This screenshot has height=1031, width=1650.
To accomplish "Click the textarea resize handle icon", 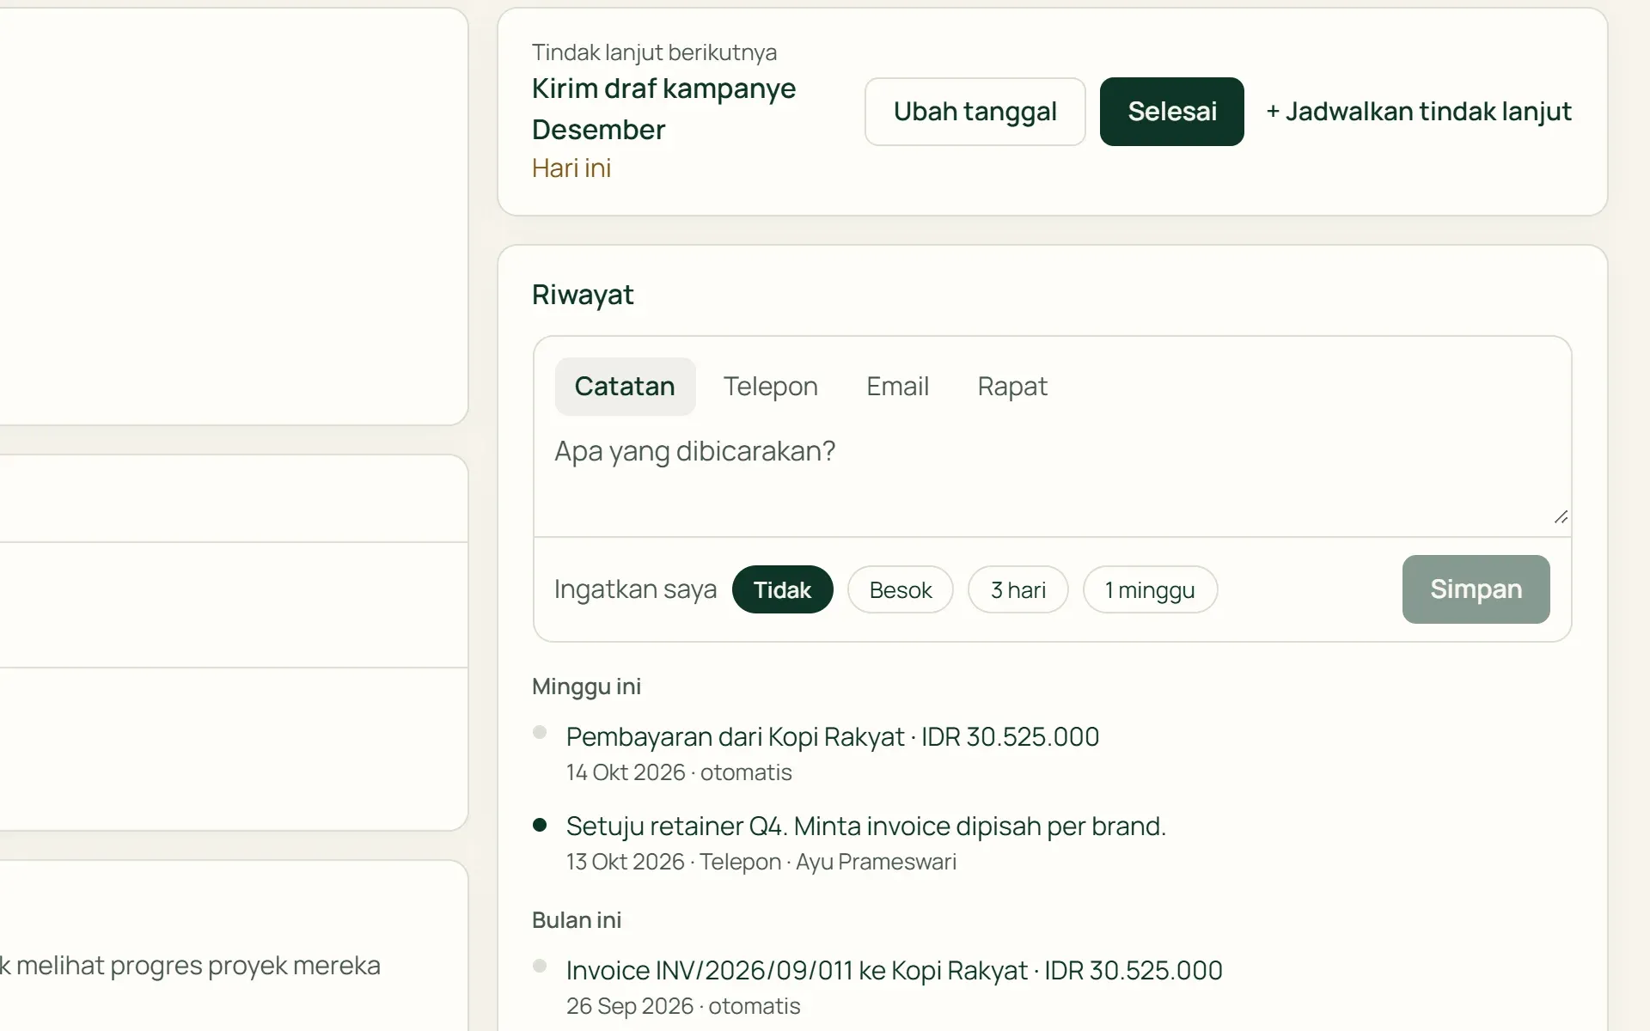I will coord(1561,517).
